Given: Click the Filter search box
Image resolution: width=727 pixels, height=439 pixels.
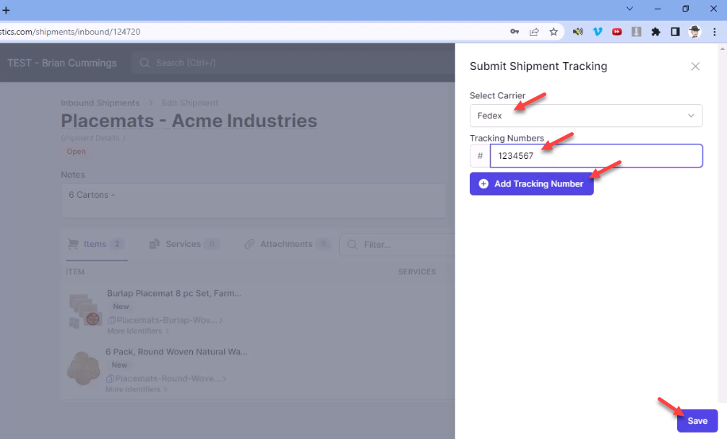Looking at the screenshot, I should coord(397,245).
